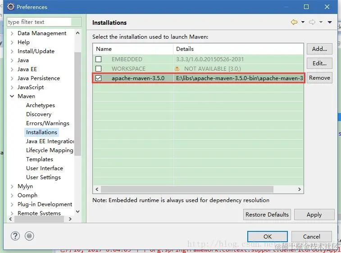Expand the Plug-in Development tree node
Screen dimensions: 341x253
(12, 204)
